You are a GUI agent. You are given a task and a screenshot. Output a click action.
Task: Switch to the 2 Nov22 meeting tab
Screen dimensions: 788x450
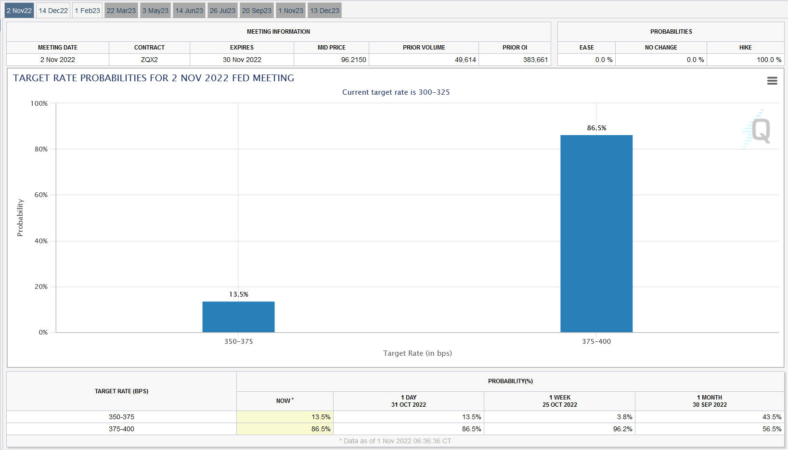pyautogui.click(x=19, y=11)
